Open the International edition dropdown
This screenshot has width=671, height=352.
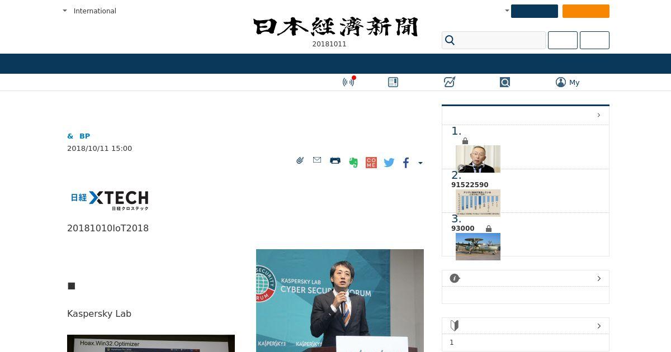pos(89,11)
